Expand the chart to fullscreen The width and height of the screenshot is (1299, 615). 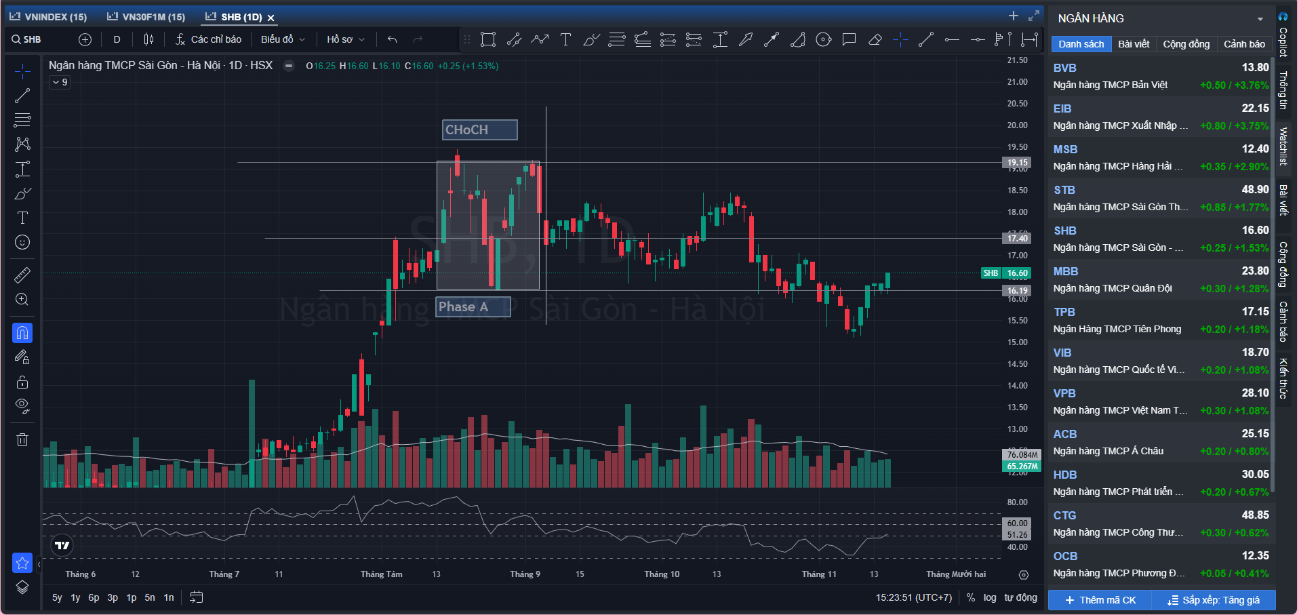pos(1034,16)
